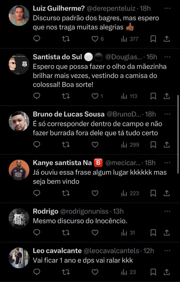The width and height of the screenshot is (180, 282).
Task: Reply to Rodrigo's tweet
Action: point(37,233)
